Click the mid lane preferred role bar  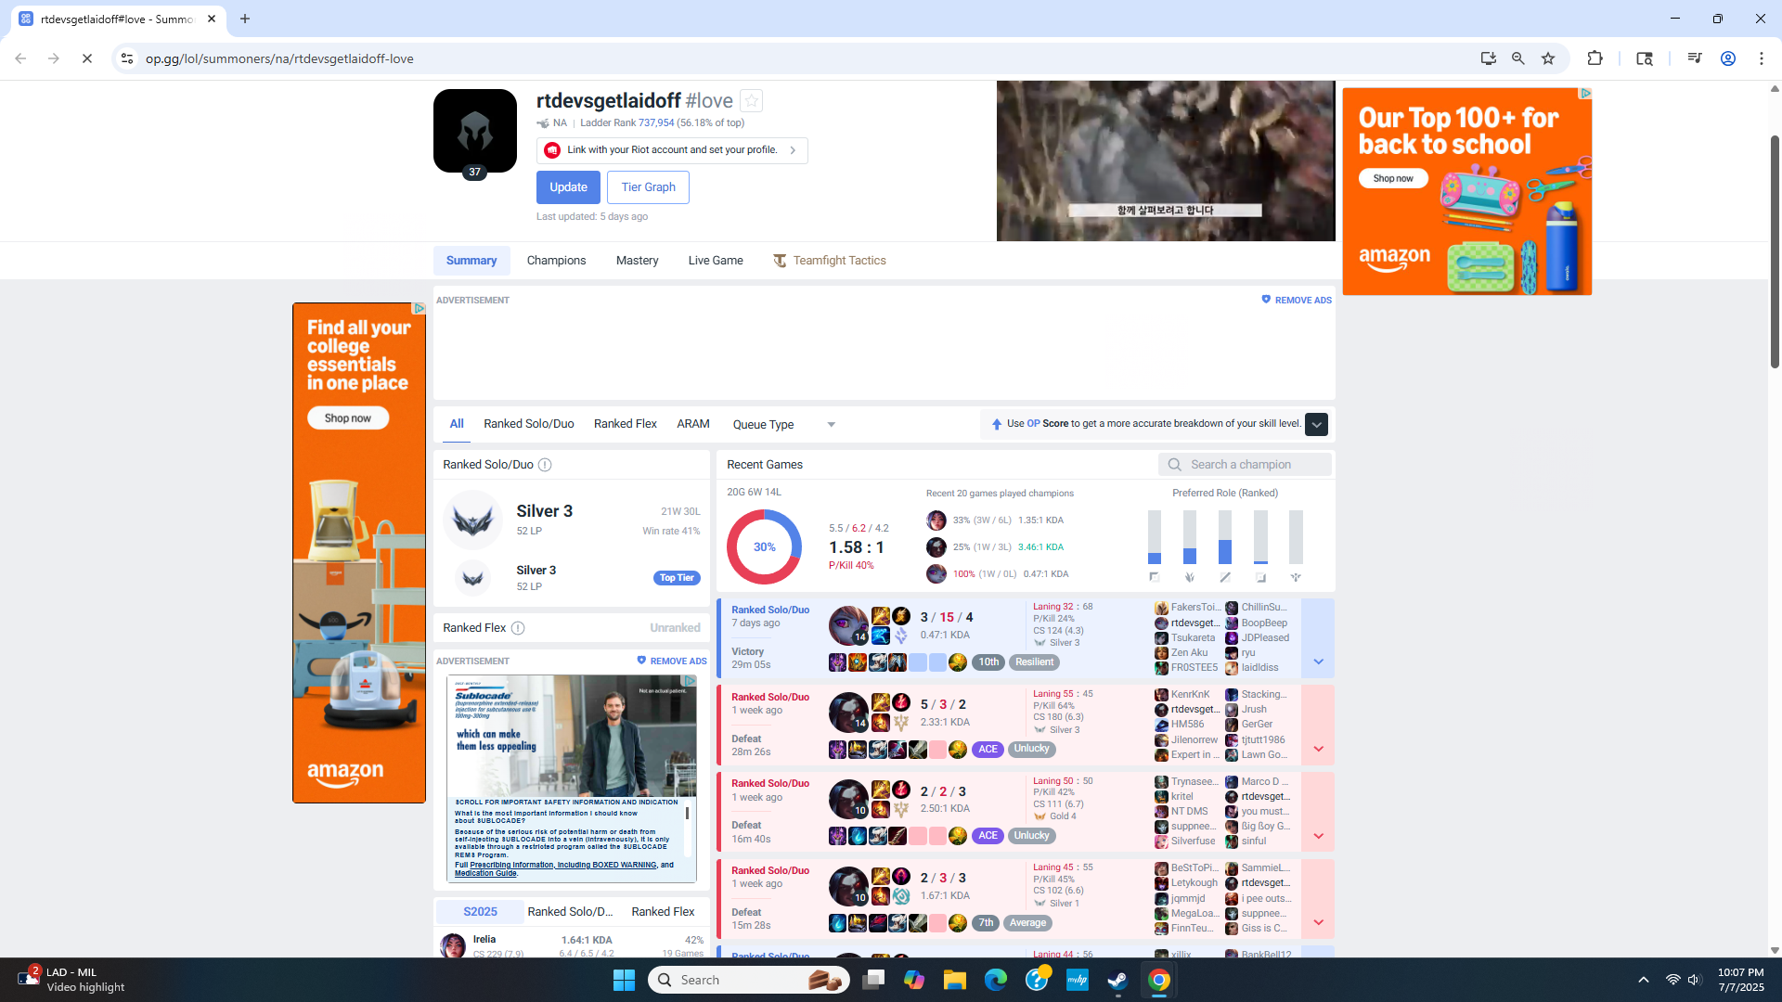point(1225,537)
